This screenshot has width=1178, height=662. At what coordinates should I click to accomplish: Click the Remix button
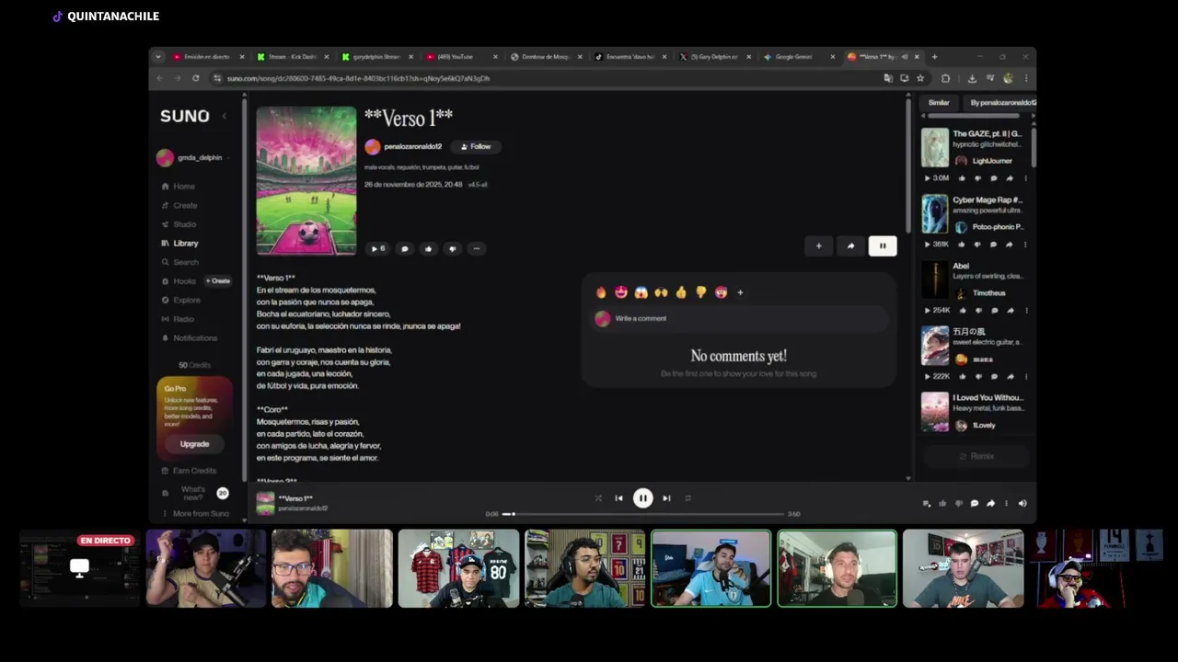pos(976,456)
